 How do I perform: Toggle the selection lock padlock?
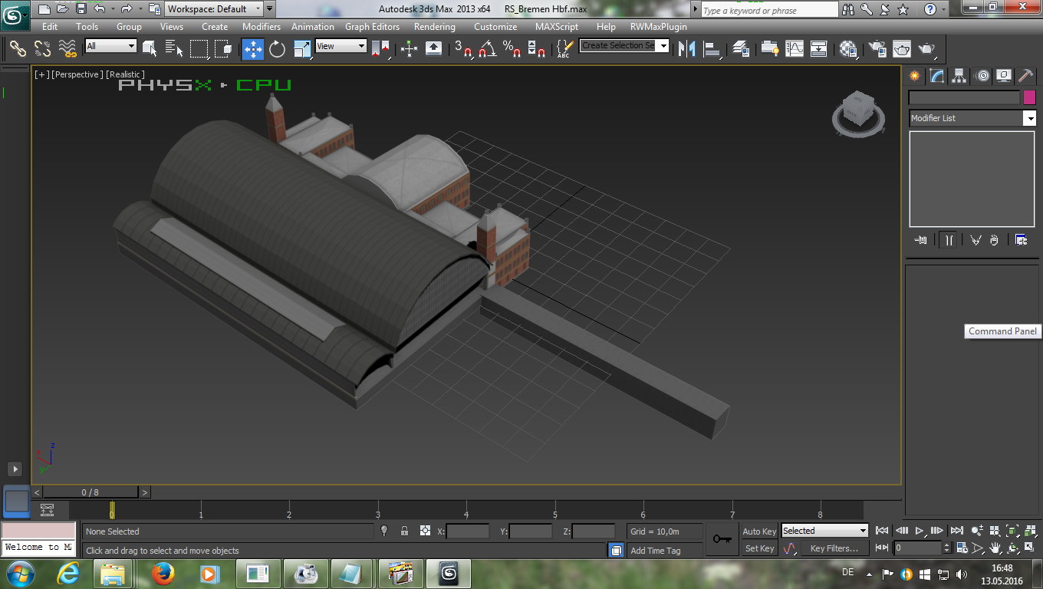[x=404, y=531]
